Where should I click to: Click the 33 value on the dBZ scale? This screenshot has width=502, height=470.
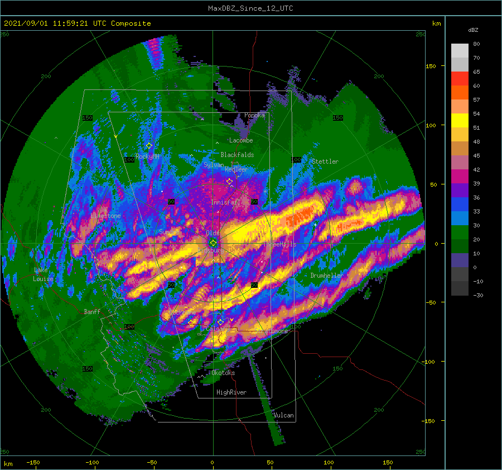[x=476, y=212]
